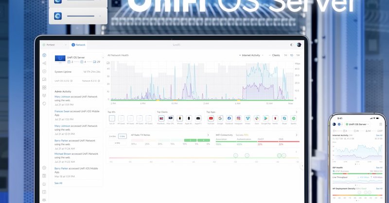The image size is (389, 203).
Task: Open the Internet Activity dropdown
Action: pyautogui.click(x=251, y=55)
